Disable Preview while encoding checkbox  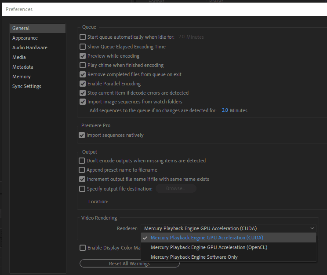coord(82,56)
